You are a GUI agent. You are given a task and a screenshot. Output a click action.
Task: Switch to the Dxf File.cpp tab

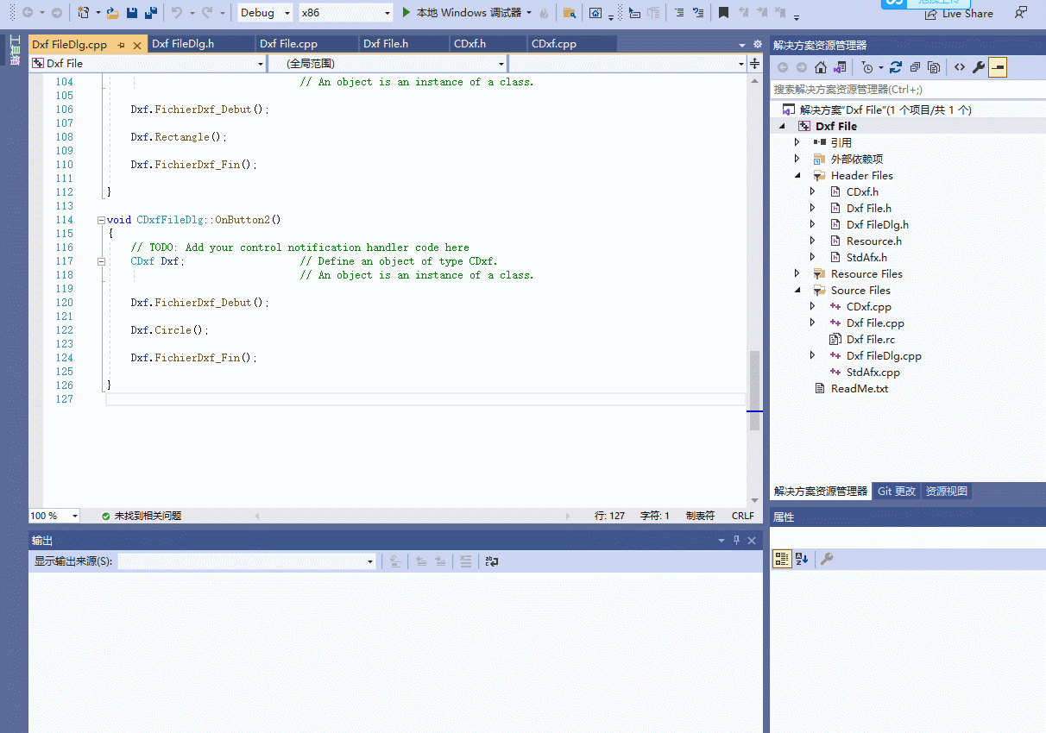pos(289,44)
